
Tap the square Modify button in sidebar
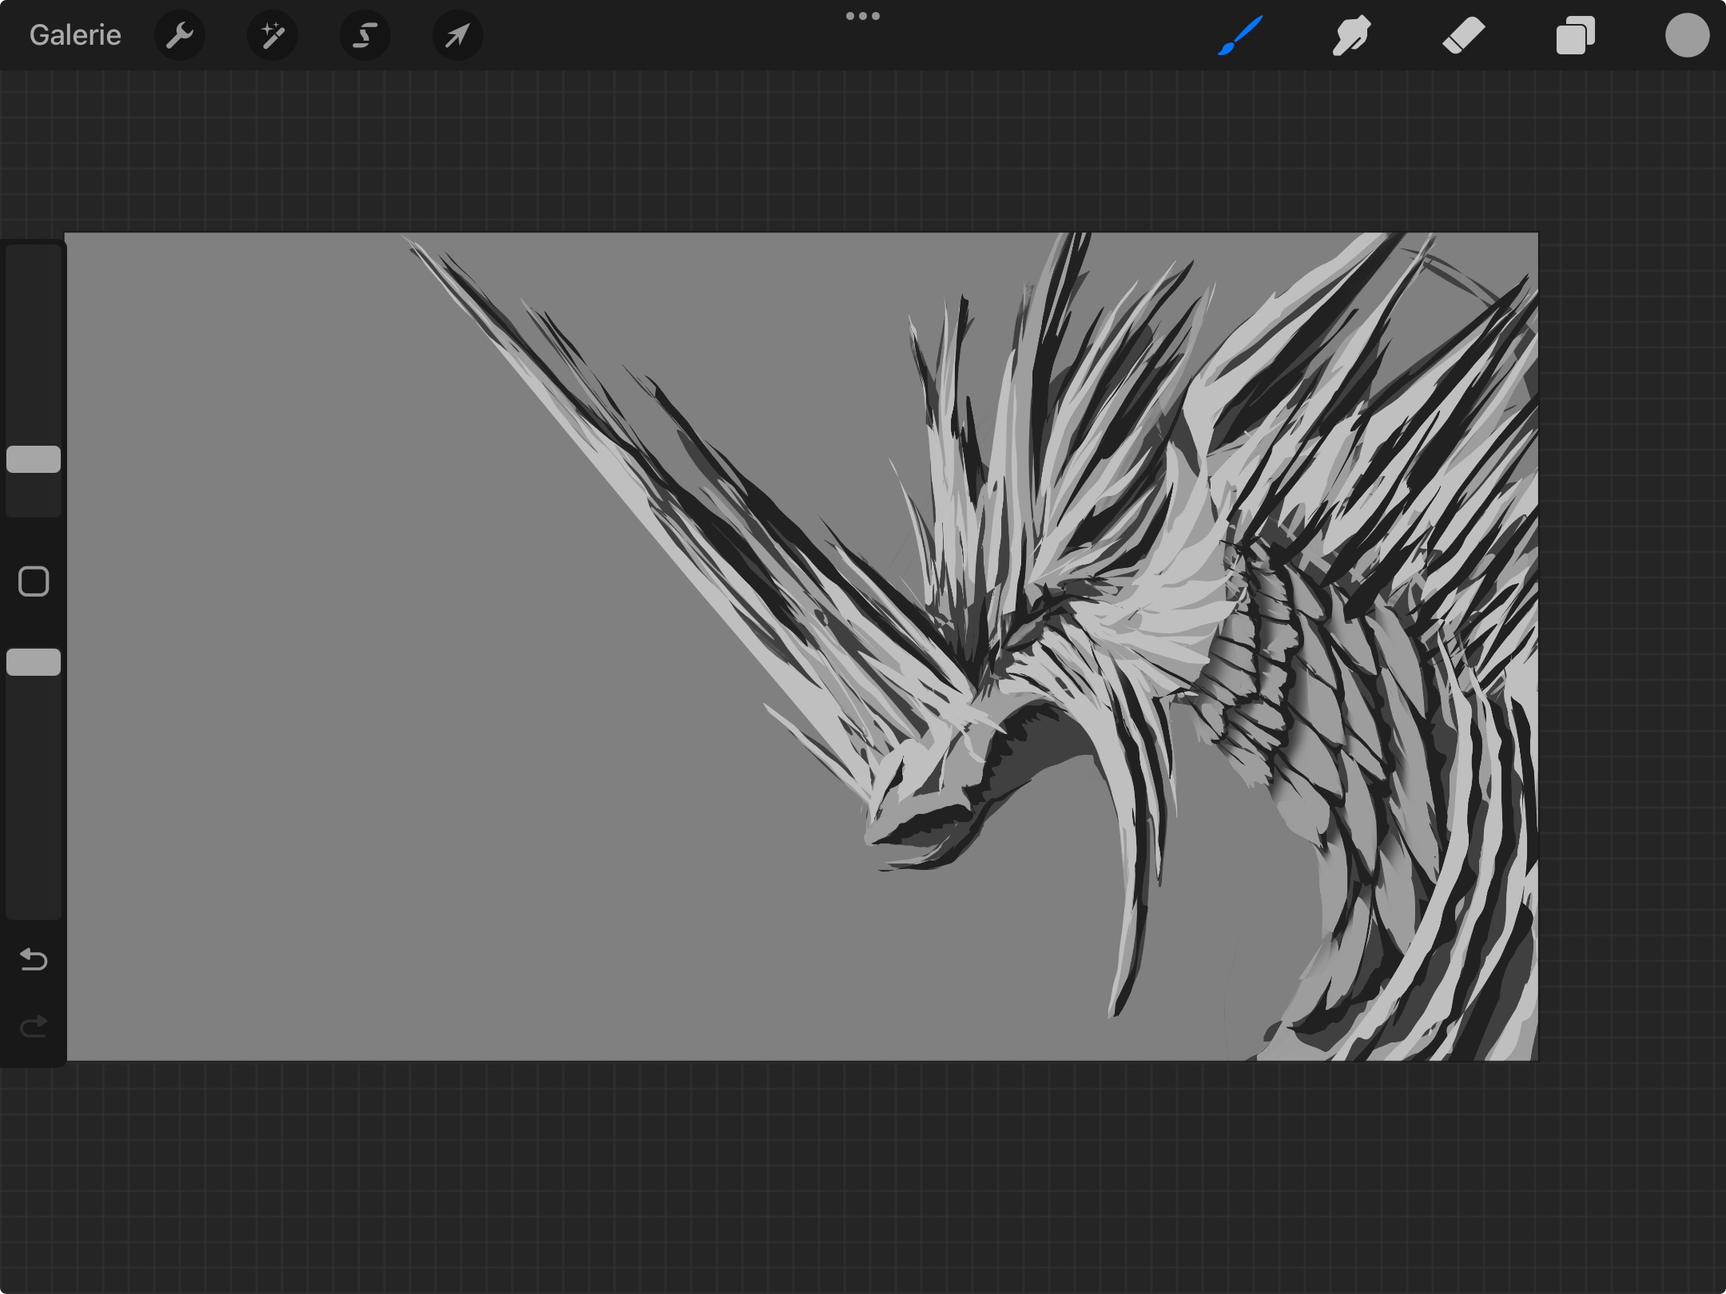tap(34, 582)
